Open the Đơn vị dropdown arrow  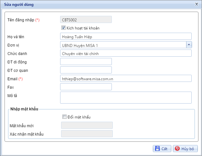189,45
